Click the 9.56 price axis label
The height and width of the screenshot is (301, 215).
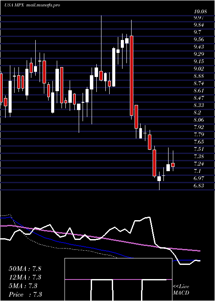199,40
